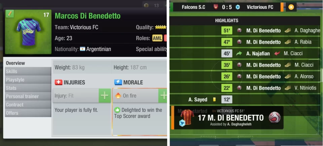Click the green plus next to Injury
This screenshot has height=146, width=323.
click(105, 96)
